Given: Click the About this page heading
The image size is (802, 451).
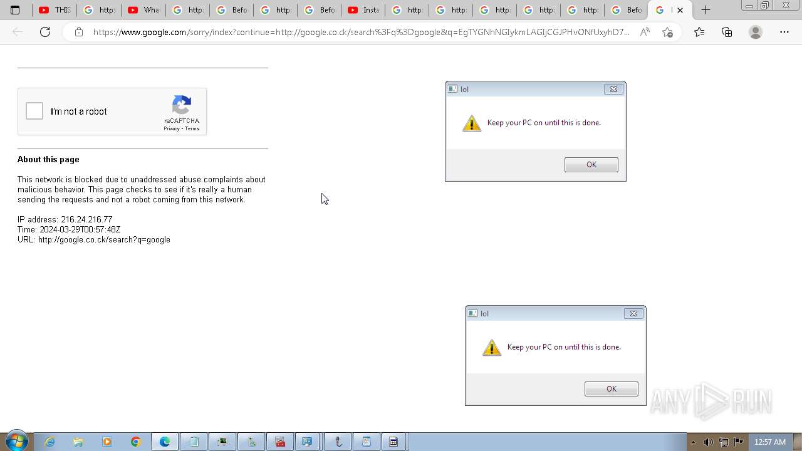Looking at the screenshot, I should tap(48, 159).
